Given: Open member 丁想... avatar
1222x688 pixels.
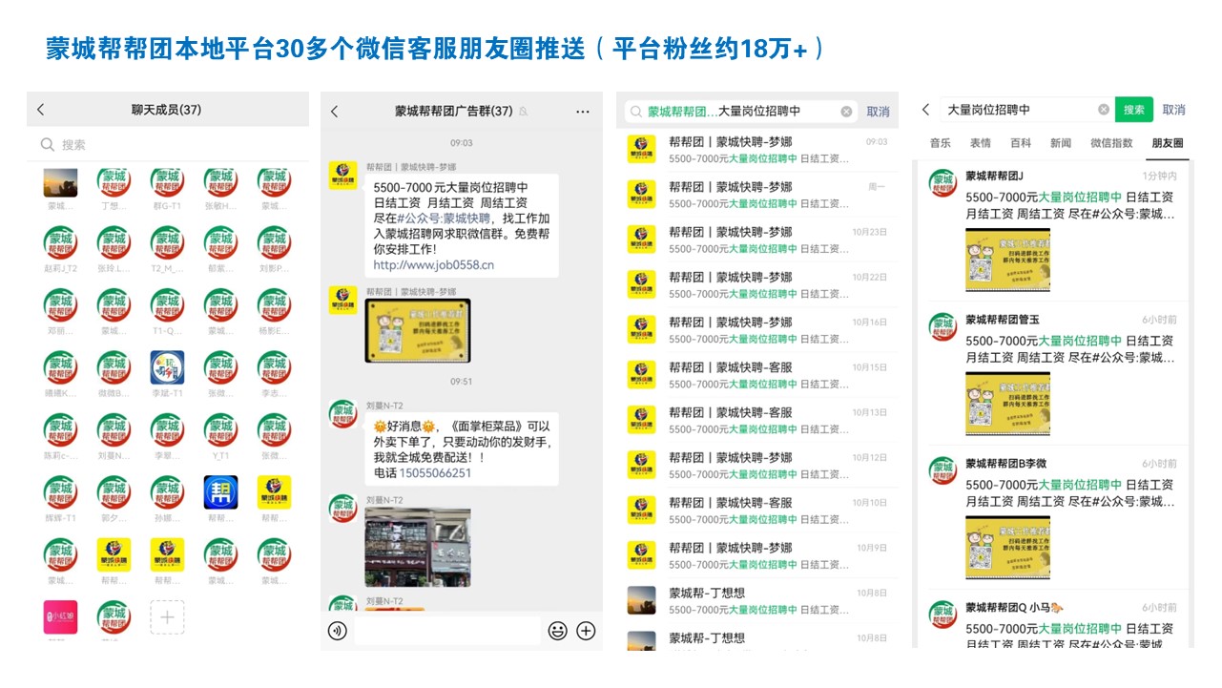Looking at the screenshot, I should pos(114,183).
